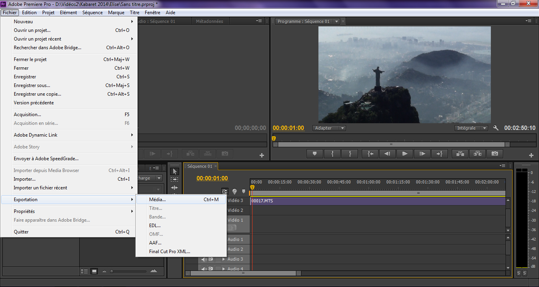Click zoom out mountain icon in Project panel

click(104, 271)
